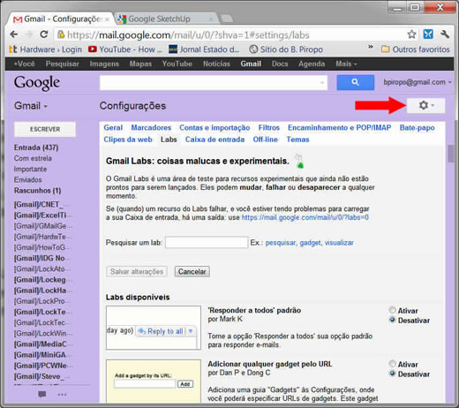Viewport: 459px width, 408px height.
Task: Open Clipes da web tab
Action: [128, 140]
